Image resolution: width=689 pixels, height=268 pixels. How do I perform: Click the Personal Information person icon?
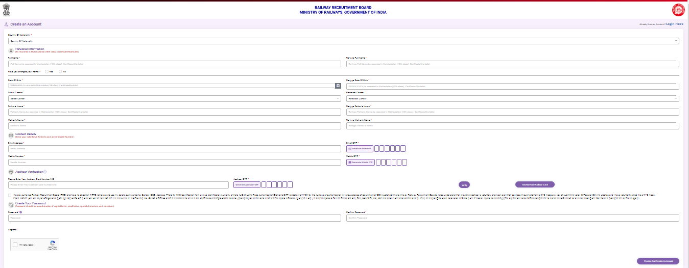(x=11, y=50)
